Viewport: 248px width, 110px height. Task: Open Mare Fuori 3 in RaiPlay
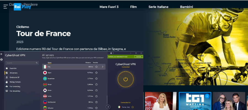coord(109,7)
